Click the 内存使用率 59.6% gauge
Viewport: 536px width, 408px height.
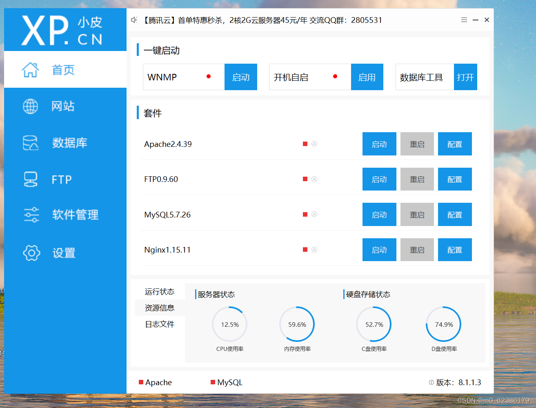297,324
